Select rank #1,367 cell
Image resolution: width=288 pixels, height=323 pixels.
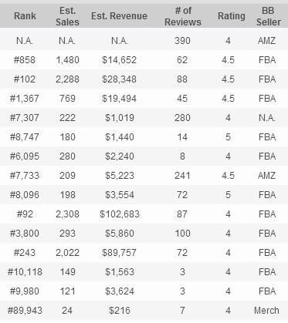coord(25,99)
